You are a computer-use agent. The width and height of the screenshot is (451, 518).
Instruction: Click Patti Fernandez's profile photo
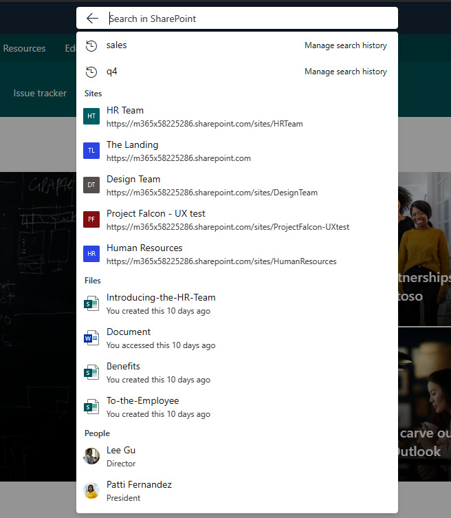tap(91, 490)
